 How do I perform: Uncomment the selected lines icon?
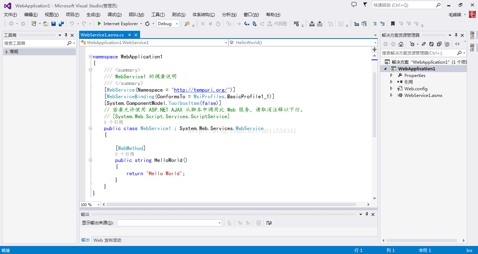[x=382, y=24]
